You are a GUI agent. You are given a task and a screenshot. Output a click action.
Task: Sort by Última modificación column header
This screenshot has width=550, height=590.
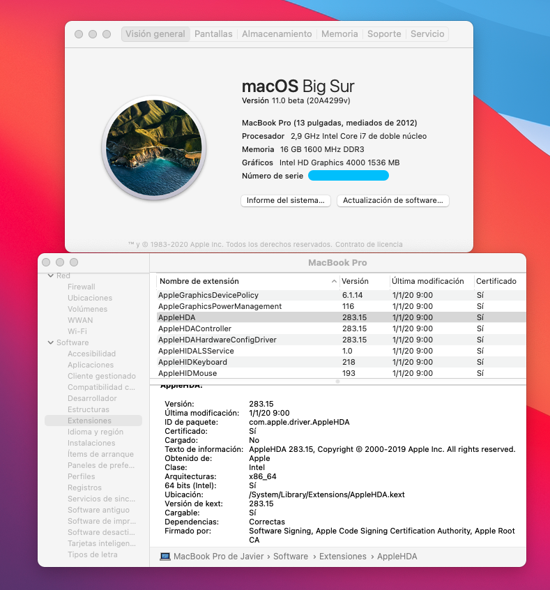pyautogui.click(x=431, y=281)
